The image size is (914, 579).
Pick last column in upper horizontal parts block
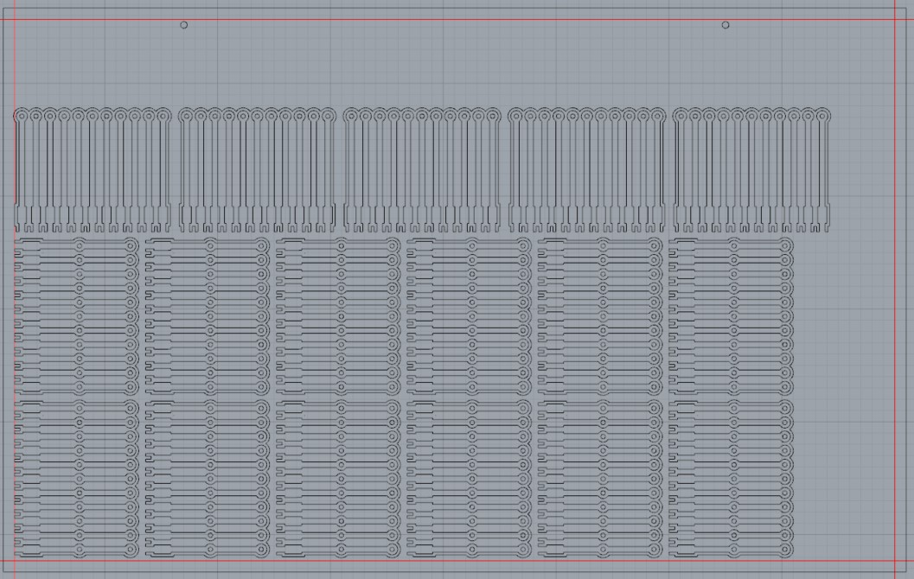click(731, 316)
